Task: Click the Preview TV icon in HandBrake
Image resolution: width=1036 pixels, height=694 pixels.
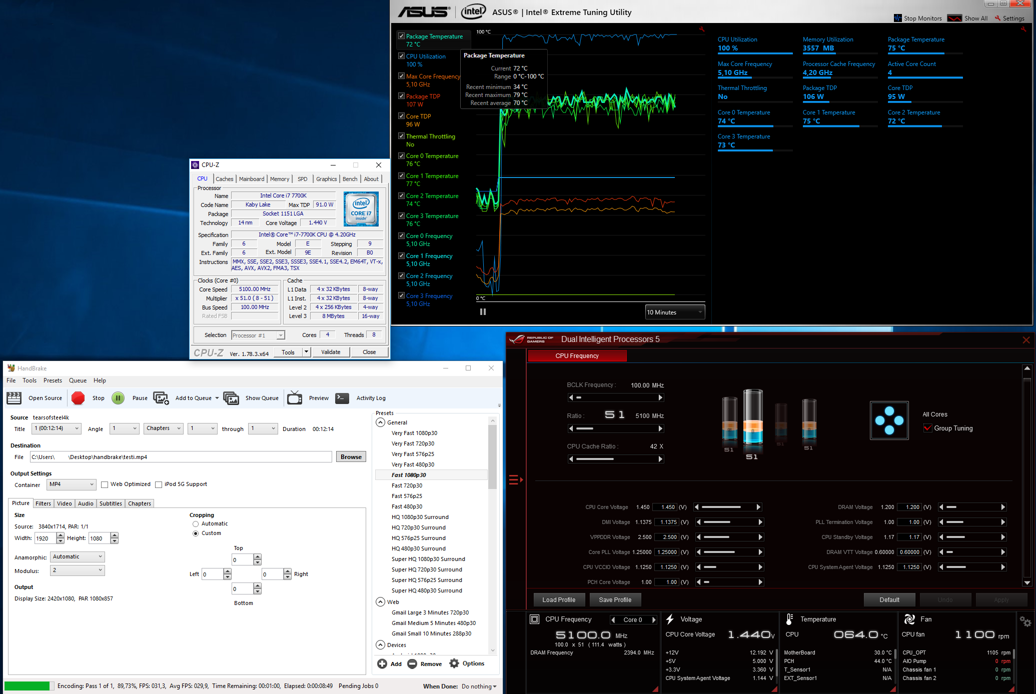Action: tap(295, 398)
